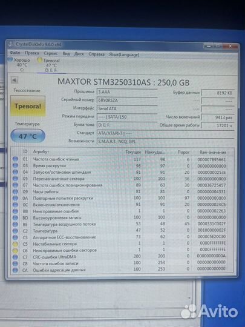Click the CrystalDiskInfo title bar icon

tap(10, 44)
